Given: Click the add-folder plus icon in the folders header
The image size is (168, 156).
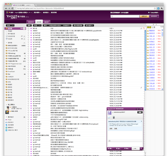Looking at the screenshot, I should [24, 43].
